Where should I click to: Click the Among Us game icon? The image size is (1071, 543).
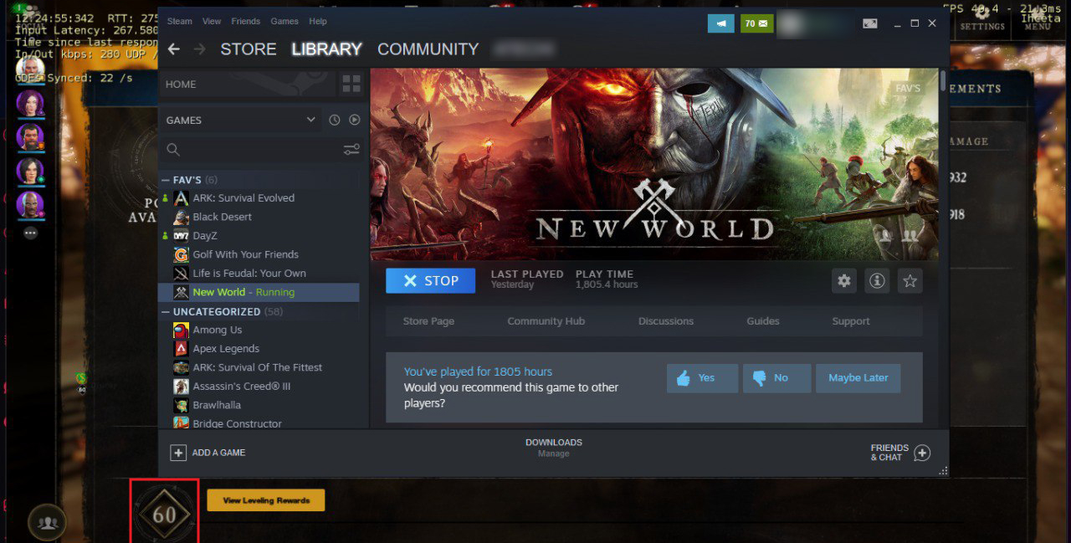[x=181, y=330]
